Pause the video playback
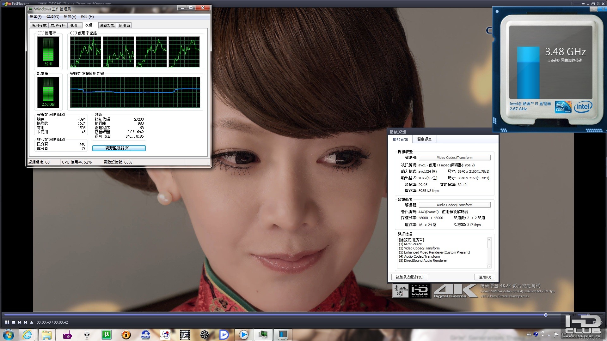 [7, 322]
